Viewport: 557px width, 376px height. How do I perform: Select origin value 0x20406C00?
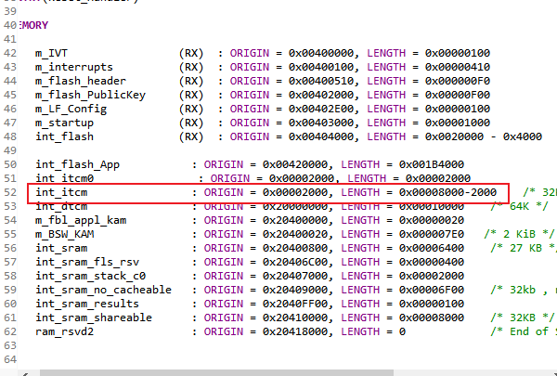(x=295, y=262)
